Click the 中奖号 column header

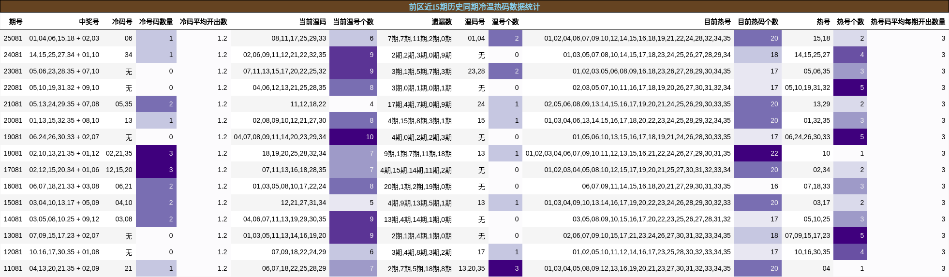pyautogui.click(x=89, y=22)
